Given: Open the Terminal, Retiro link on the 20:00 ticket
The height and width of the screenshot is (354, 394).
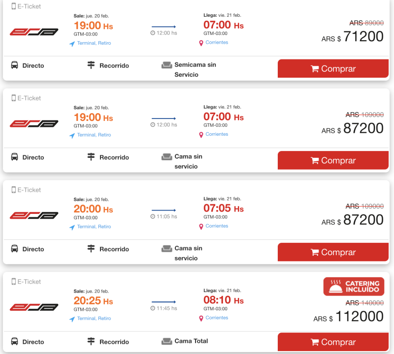Looking at the screenshot, I should tap(94, 227).
